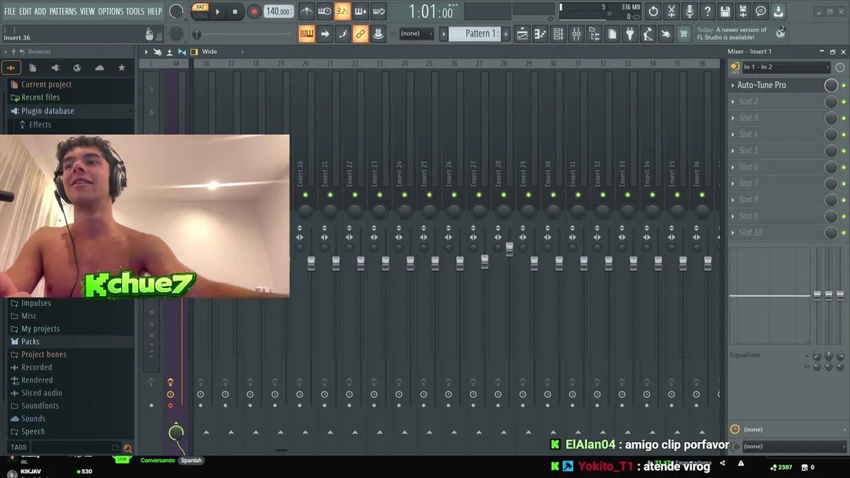Screen dimensions: 850x478
Task: Open the piano roll view
Action: (x=541, y=34)
